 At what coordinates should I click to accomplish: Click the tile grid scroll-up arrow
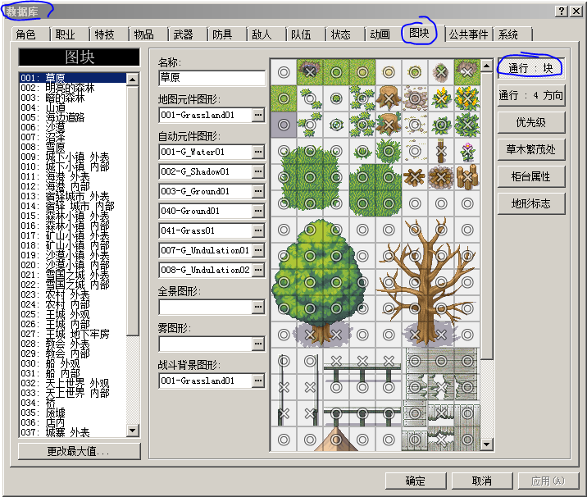[486, 66]
